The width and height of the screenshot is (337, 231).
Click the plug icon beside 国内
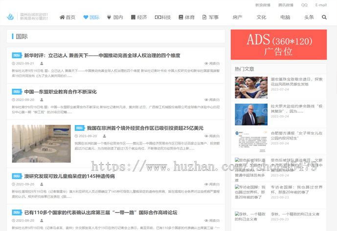click(x=109, y=17)
